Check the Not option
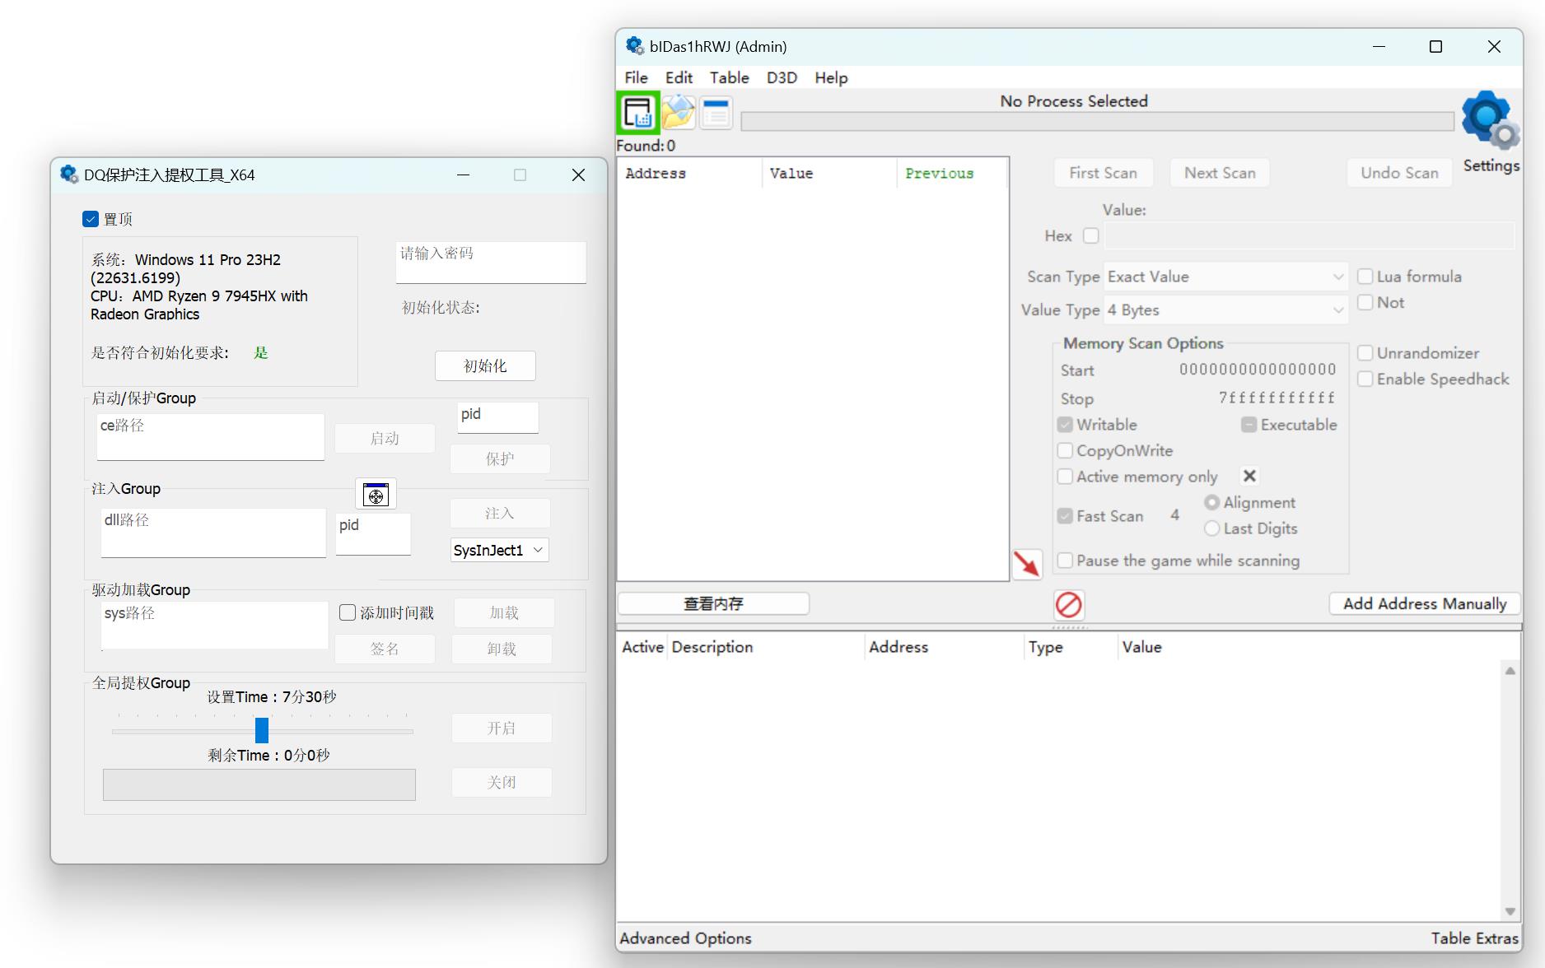Viewport: 1545px width, 968px height. (1365, 302)
